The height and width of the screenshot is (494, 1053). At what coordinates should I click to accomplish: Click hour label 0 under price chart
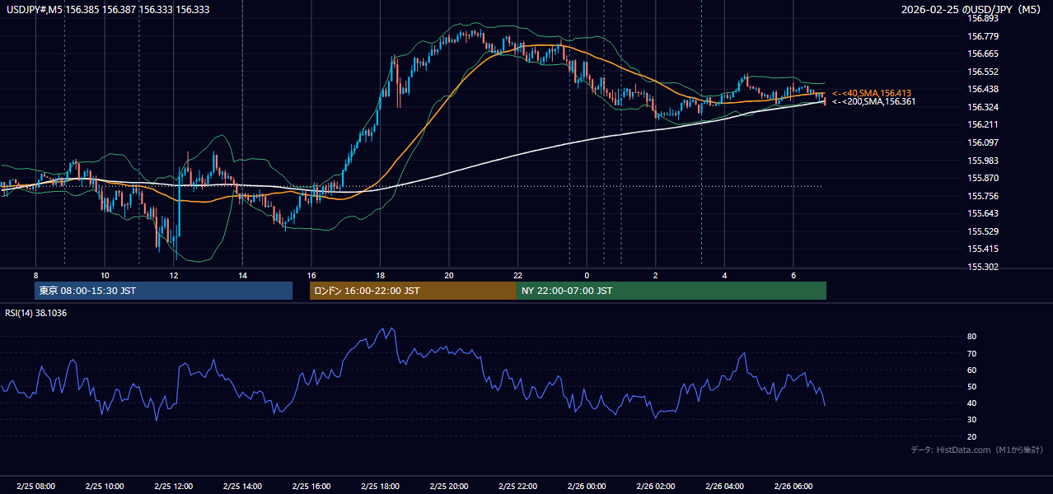[587, 275]
